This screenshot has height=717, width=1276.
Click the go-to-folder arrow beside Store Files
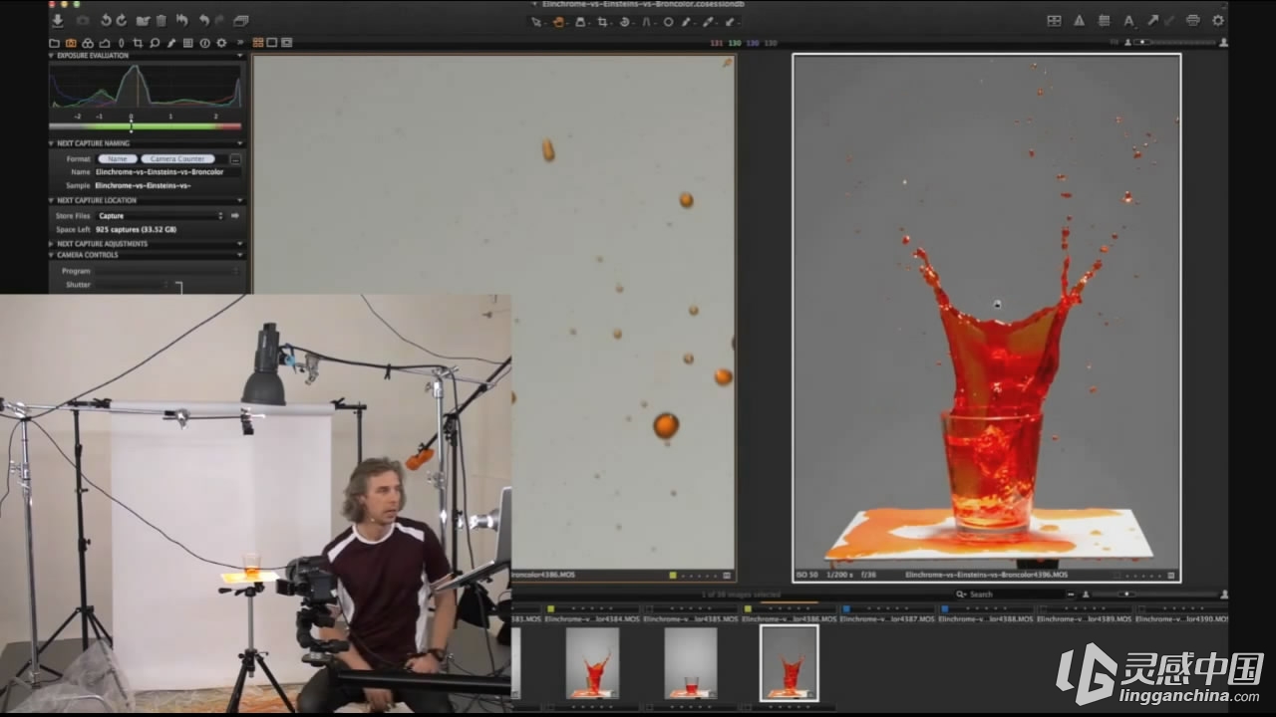[x=235, y=216]
